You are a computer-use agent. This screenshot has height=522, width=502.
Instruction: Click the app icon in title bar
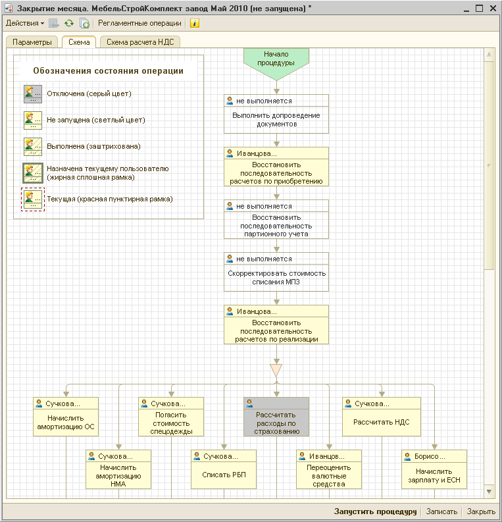9,8
